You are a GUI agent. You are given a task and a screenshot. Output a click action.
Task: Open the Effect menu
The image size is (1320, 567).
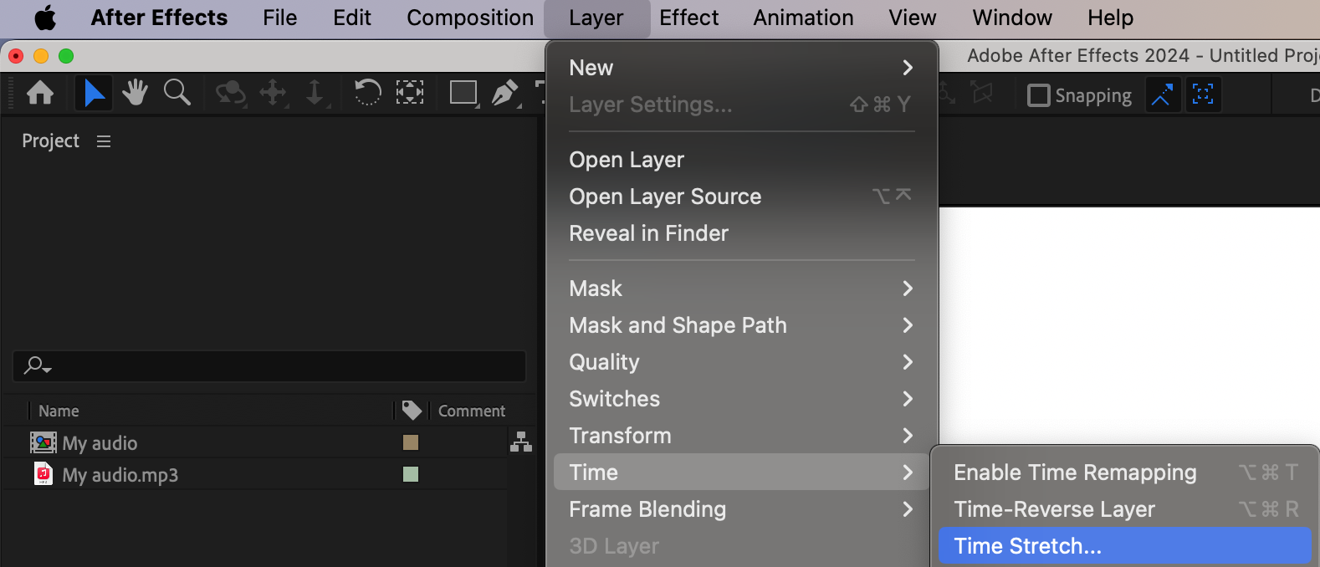click(x=688, y=18)
